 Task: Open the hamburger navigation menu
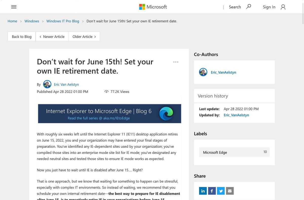click(x=14, y=7)
